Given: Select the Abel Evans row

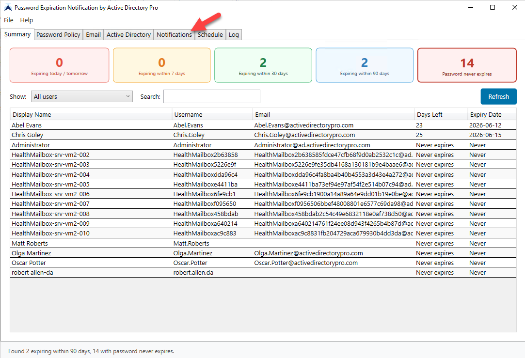Looking at the screenshot, I should click(263, 125).
